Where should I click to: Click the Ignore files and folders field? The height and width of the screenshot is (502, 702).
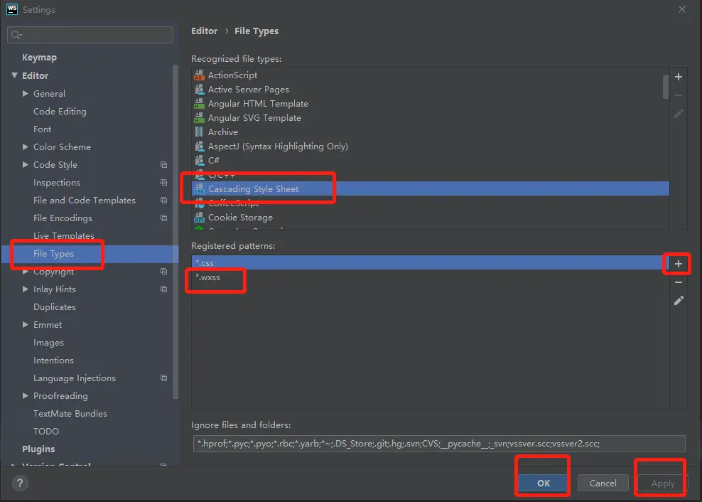[x=439, y=444]
